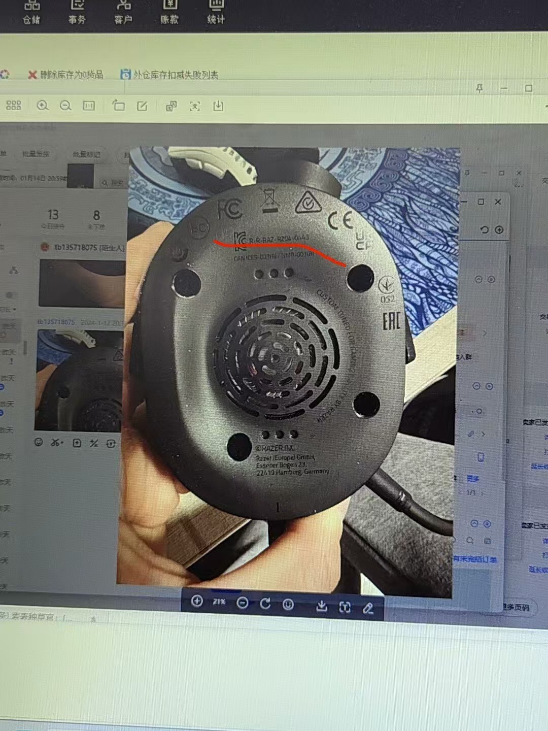Screen dimensions: 548x731
Task: Open the 统计 statistics module
Action: pyautogui.click(x=216, y=12)
